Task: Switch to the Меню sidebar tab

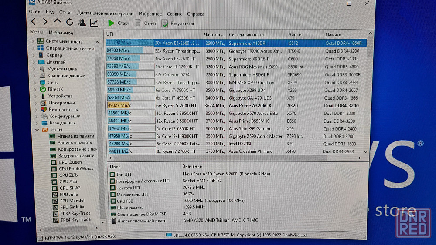Action: point(37,32)
